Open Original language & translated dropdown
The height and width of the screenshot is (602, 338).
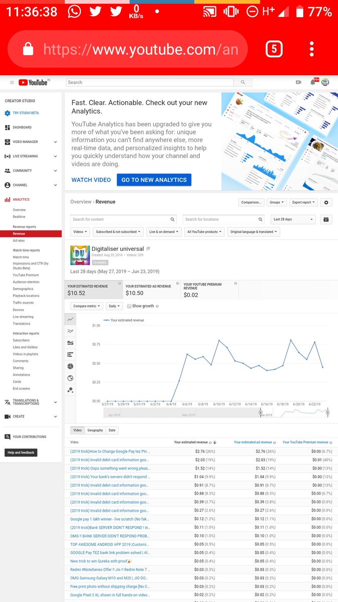[x=254, y=232]
